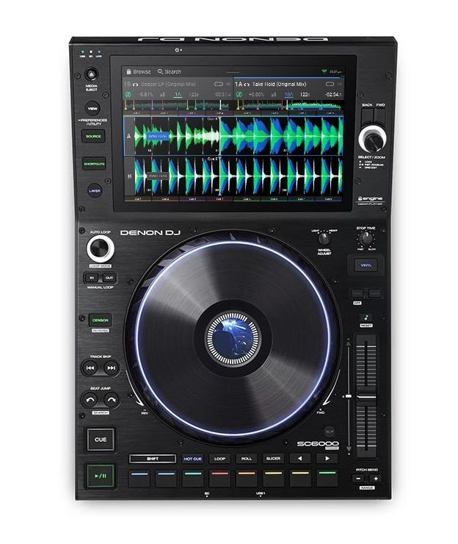Trigger the green-lit performance pad

tap(327, 478)
